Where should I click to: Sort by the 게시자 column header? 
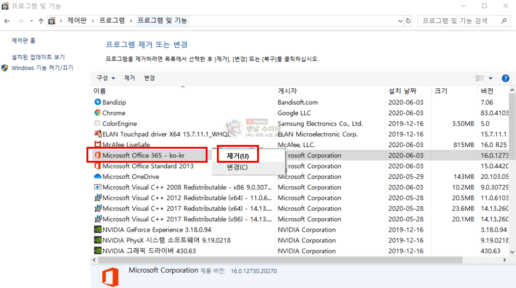point(330,91)
